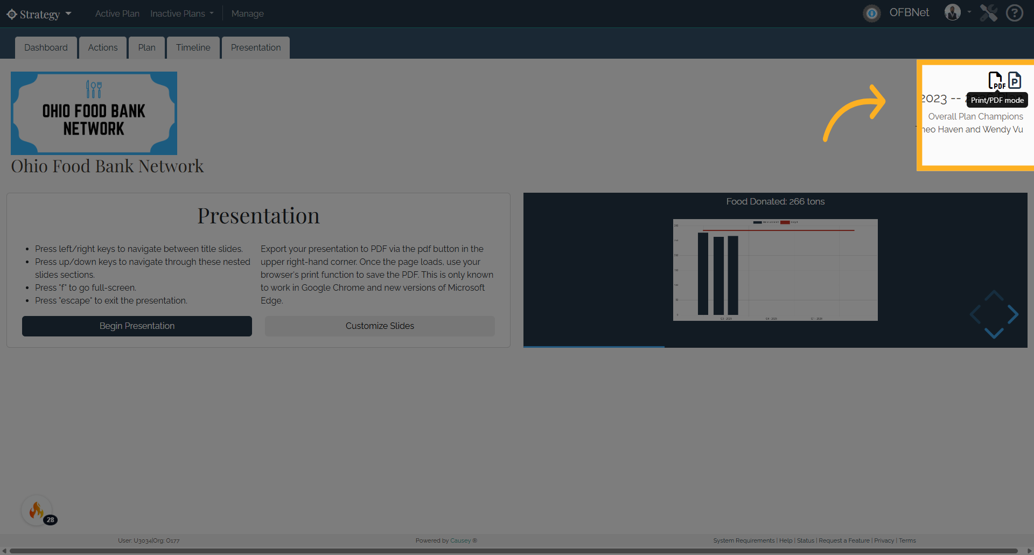Image resolution: width=1034 pixels, height=555 pixels.
Task: Click the Customize Slides button
Action: click(x=380, y=326)
